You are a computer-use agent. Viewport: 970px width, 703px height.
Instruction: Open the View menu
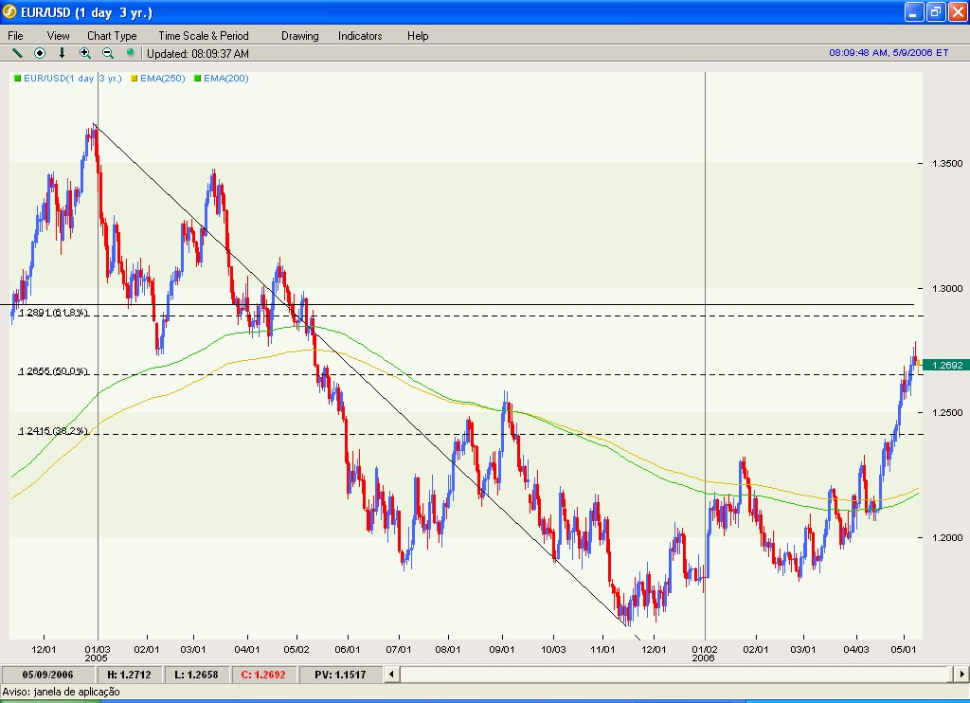pos(58,35)
